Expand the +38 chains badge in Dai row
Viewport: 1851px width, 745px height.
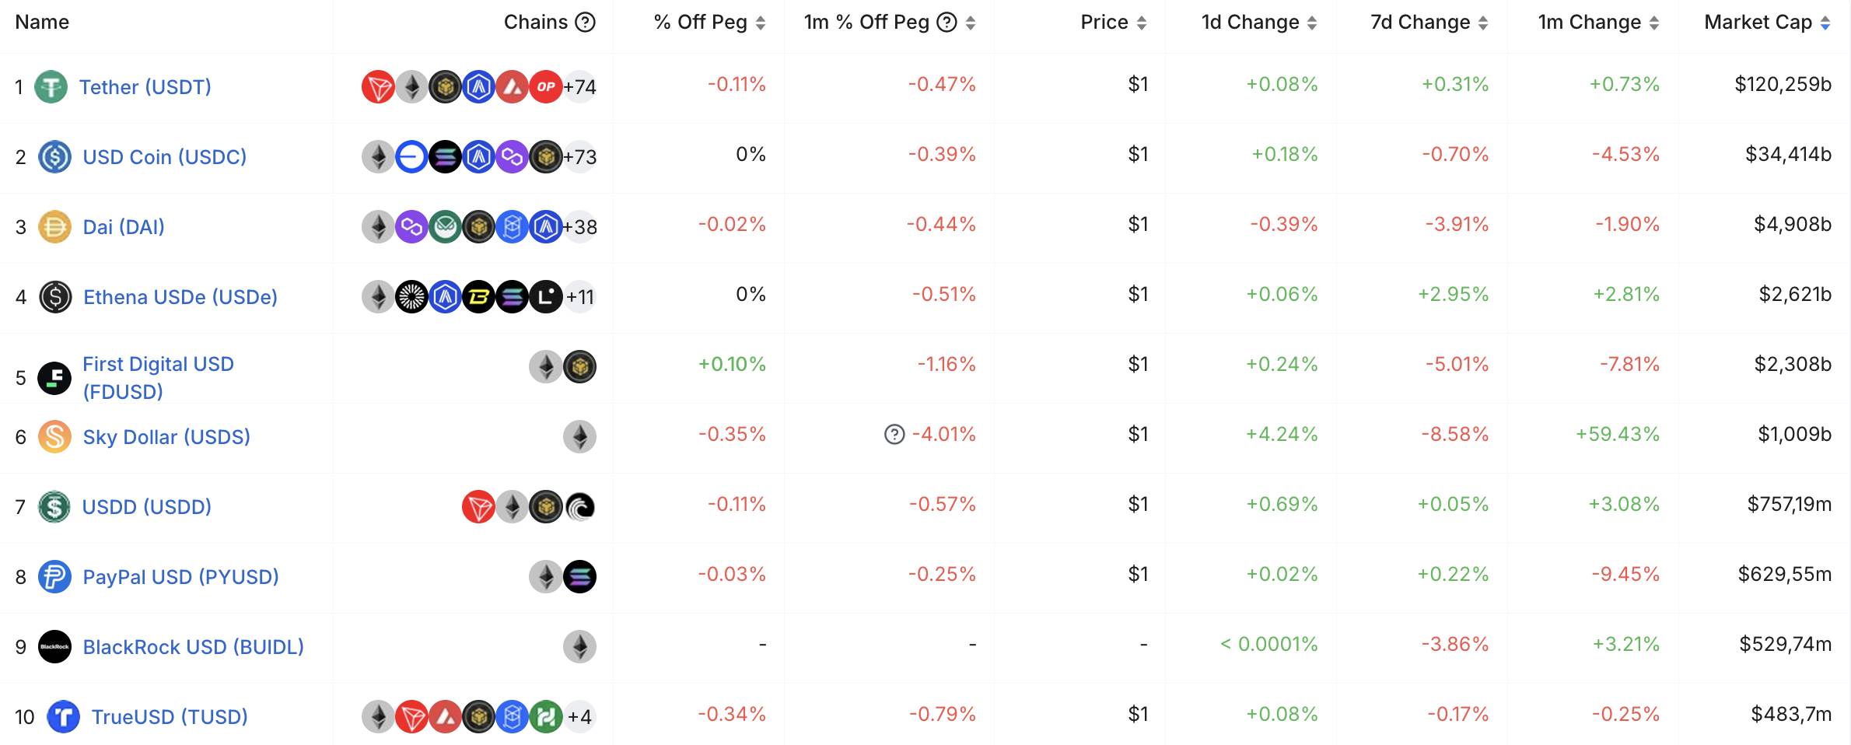click(x=579, y=226)
